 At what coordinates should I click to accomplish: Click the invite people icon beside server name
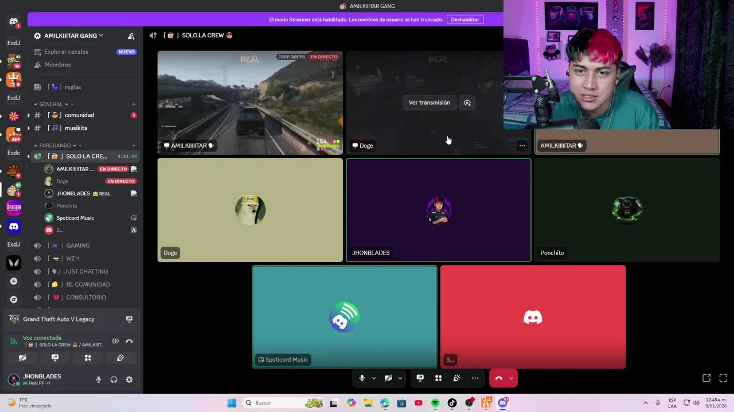[x=131, y=35]
